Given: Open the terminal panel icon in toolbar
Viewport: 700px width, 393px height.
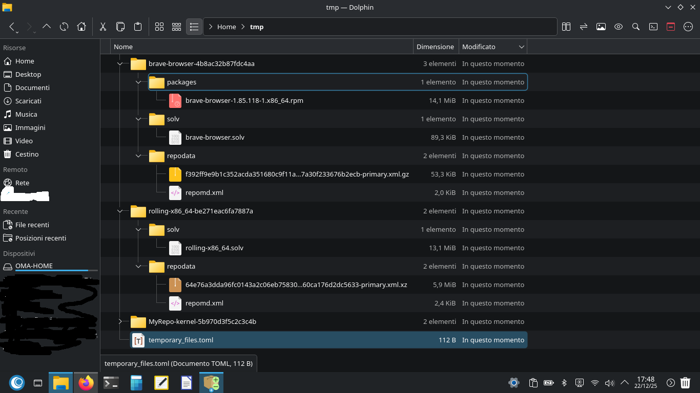Looking at the screenshot, I should pos(653,27).
